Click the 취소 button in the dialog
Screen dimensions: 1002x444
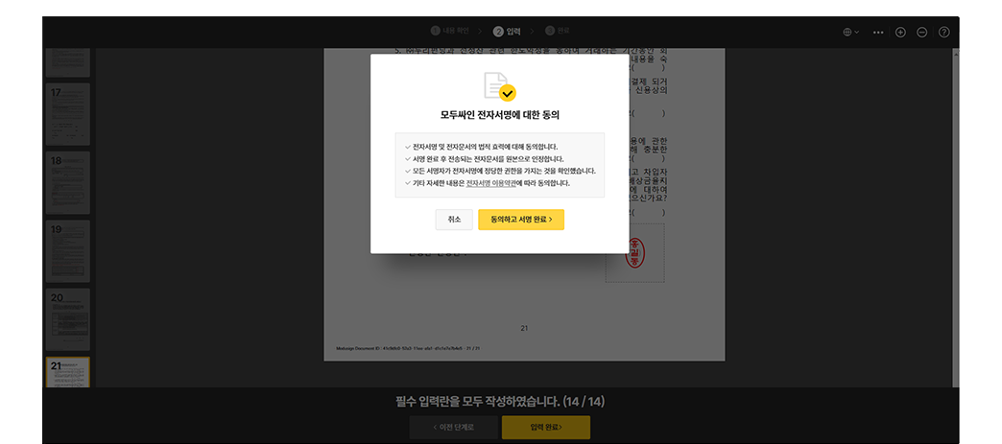coord(454,220)
